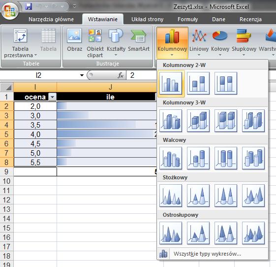
Task: Select cell containing 3,5
Action: 35,125
